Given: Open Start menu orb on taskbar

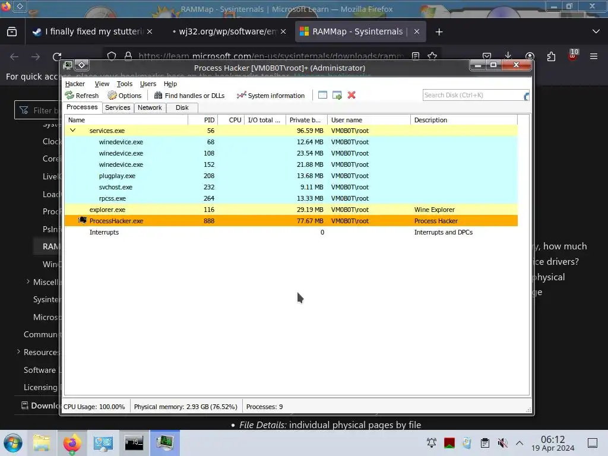Looking at the screenshot, I should pos(13,443).
